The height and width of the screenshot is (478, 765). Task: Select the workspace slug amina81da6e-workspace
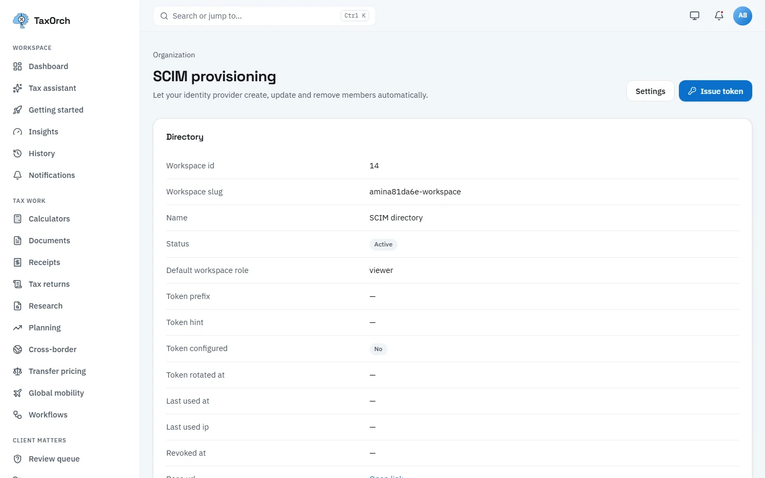tap(415, 192)
